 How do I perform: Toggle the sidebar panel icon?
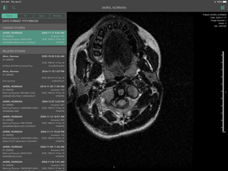(5, 7)
